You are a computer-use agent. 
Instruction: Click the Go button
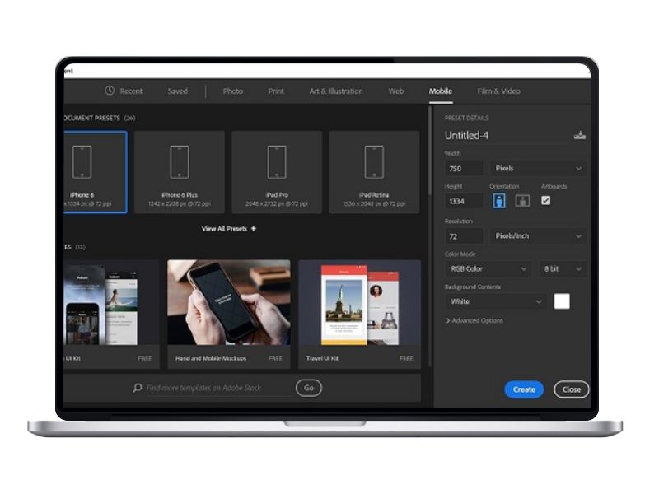click(x=309, y=388)
